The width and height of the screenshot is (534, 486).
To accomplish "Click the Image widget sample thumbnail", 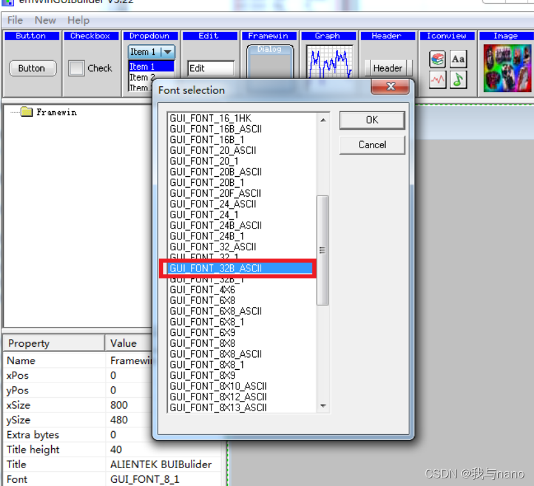I will tap(507, 66).
